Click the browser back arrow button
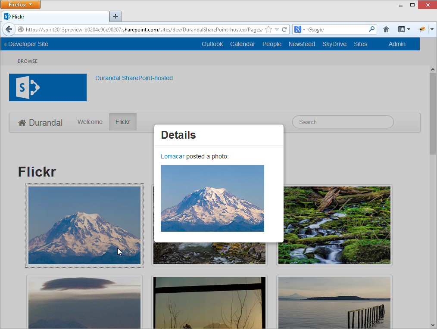437x329 pixels. (9, 29)
